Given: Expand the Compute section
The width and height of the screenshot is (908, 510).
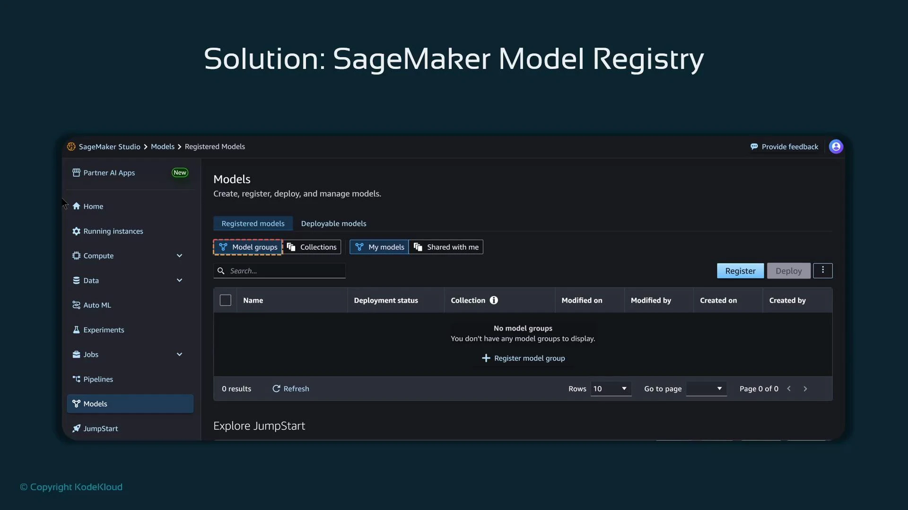Looking at the screenshot, I should [x=179, y=255].
